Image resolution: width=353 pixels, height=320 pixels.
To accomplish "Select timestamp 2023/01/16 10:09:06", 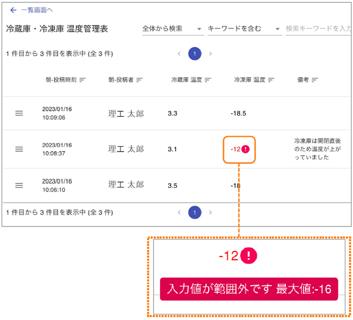I will tap(57, 113).
